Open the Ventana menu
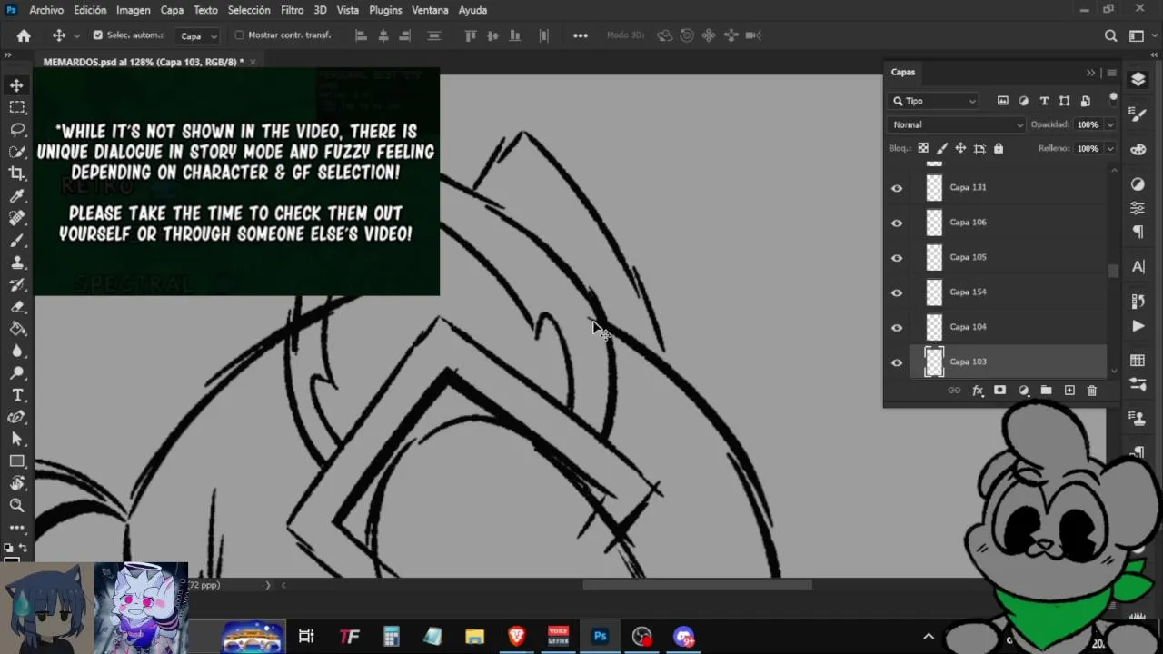 pos(430,10)
